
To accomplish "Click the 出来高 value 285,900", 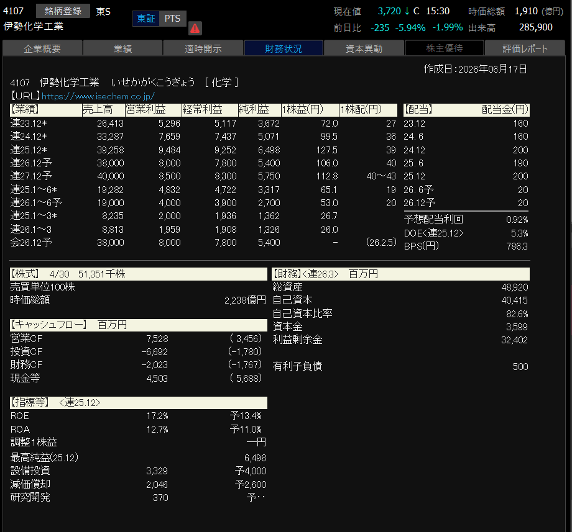I will (535, 27).
